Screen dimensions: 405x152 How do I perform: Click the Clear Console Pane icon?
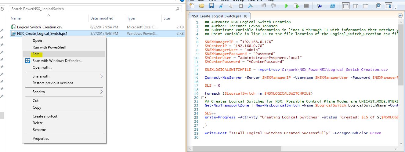point(250,6)
